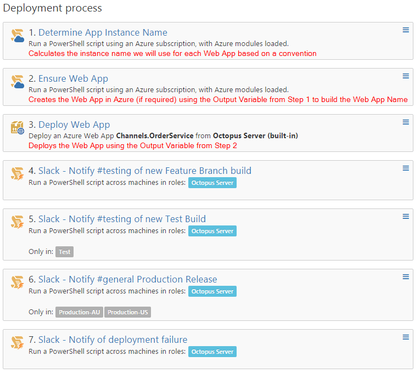Image resolution: width=420 pixels, height=373 pixels.
Task: Open Slack - Notify #general Production Release step
Action: 128,279
